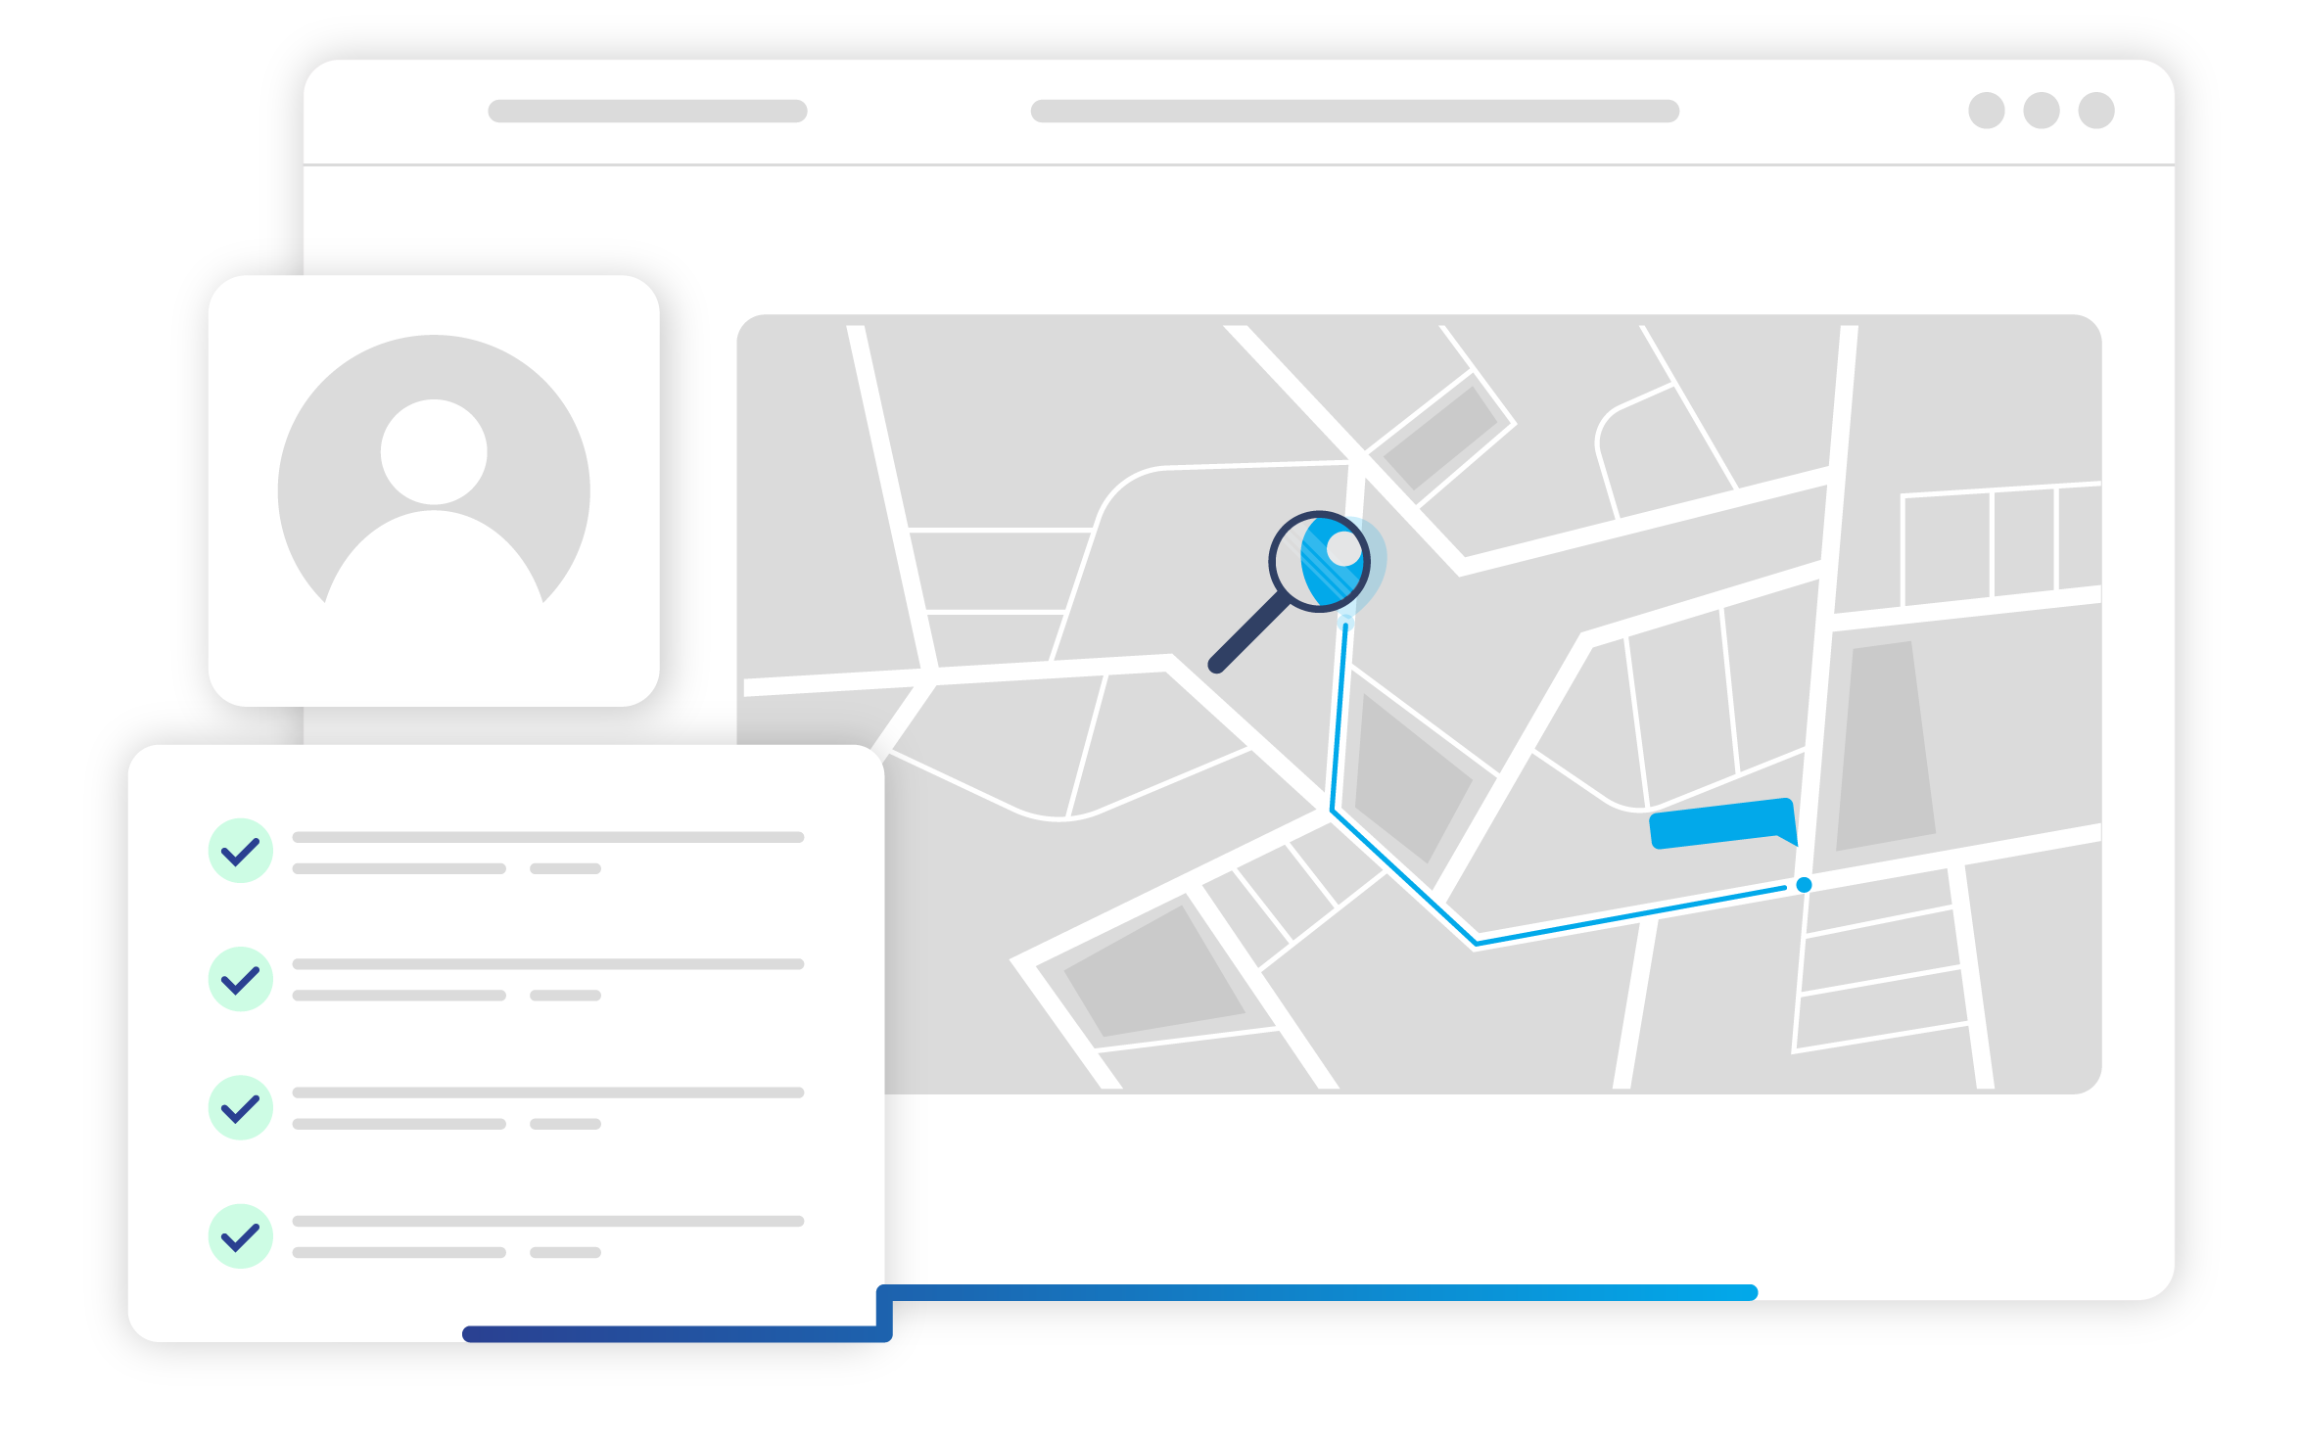Screen dimensions: 2303x1441
Task: Click the blue speech bubble label on map
Action: point(1721,823)
